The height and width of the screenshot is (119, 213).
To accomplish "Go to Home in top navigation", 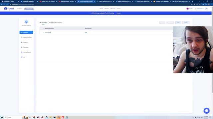I will 101,9.
